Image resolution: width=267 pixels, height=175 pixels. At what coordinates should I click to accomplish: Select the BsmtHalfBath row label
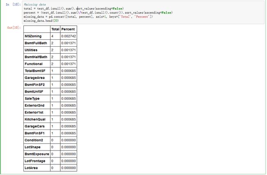coord(36,57)
